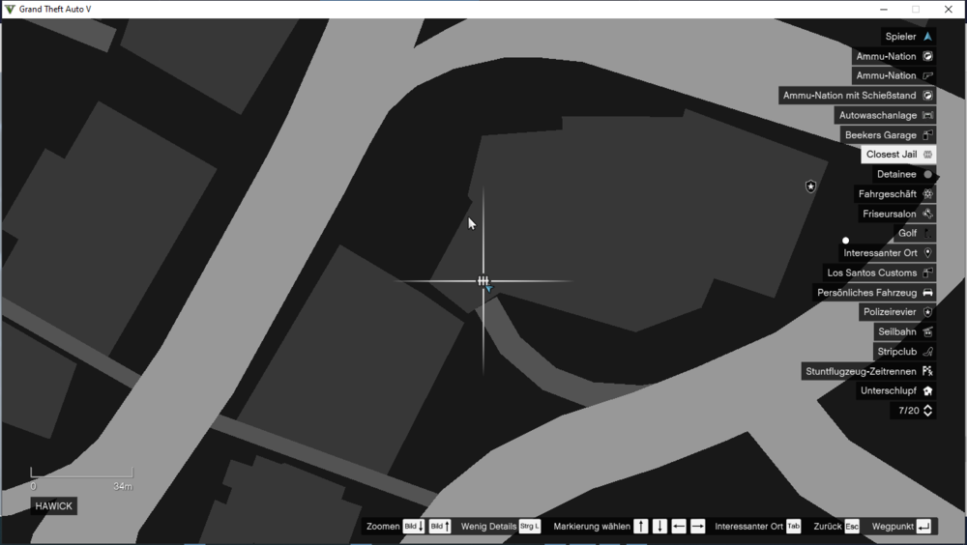Image resolution: width=967 pixels, height=545 pixels.
Task: Click the left arrow Markierung wählen key
Action: point(679,527)
